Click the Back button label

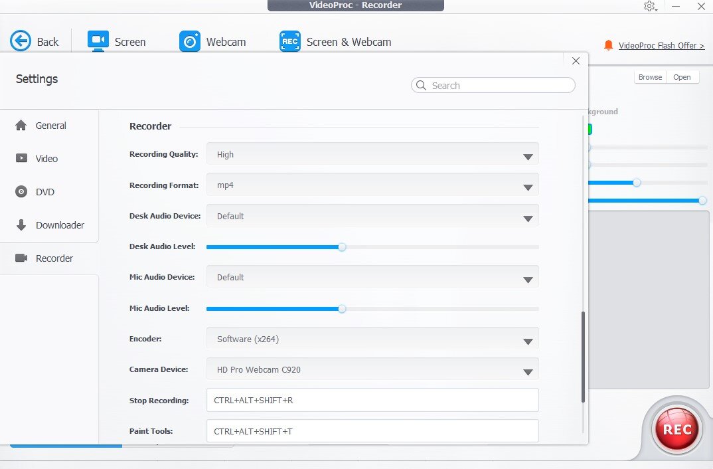[x=48, y=42]
